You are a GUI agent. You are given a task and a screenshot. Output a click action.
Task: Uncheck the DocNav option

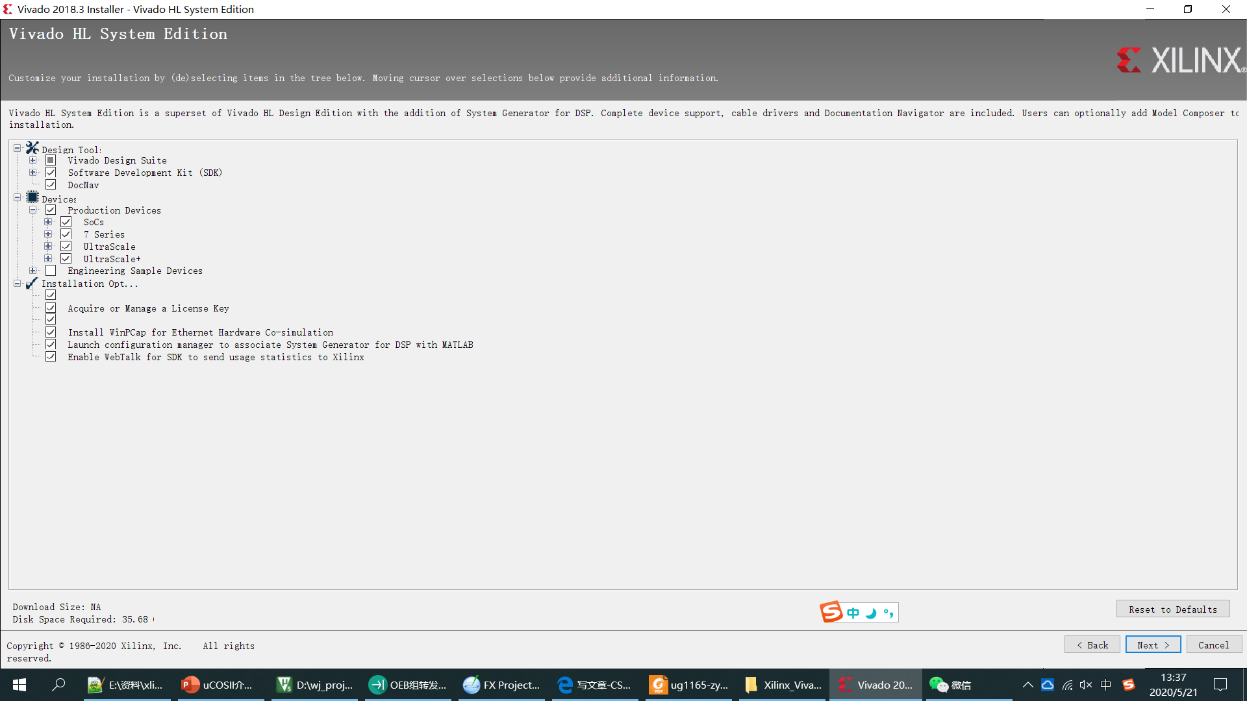51,184
